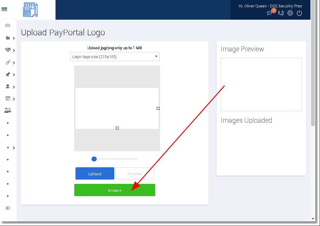Click the Upload PayPortal Logo heading
The height and width of the screenshot is (226, 320).
tap(63, 33)
